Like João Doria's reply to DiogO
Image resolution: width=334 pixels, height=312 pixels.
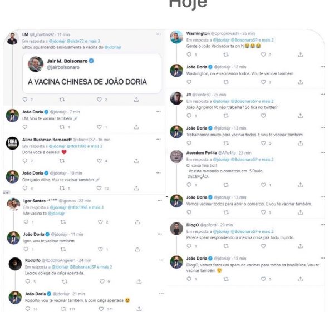(x=263, y=279)
